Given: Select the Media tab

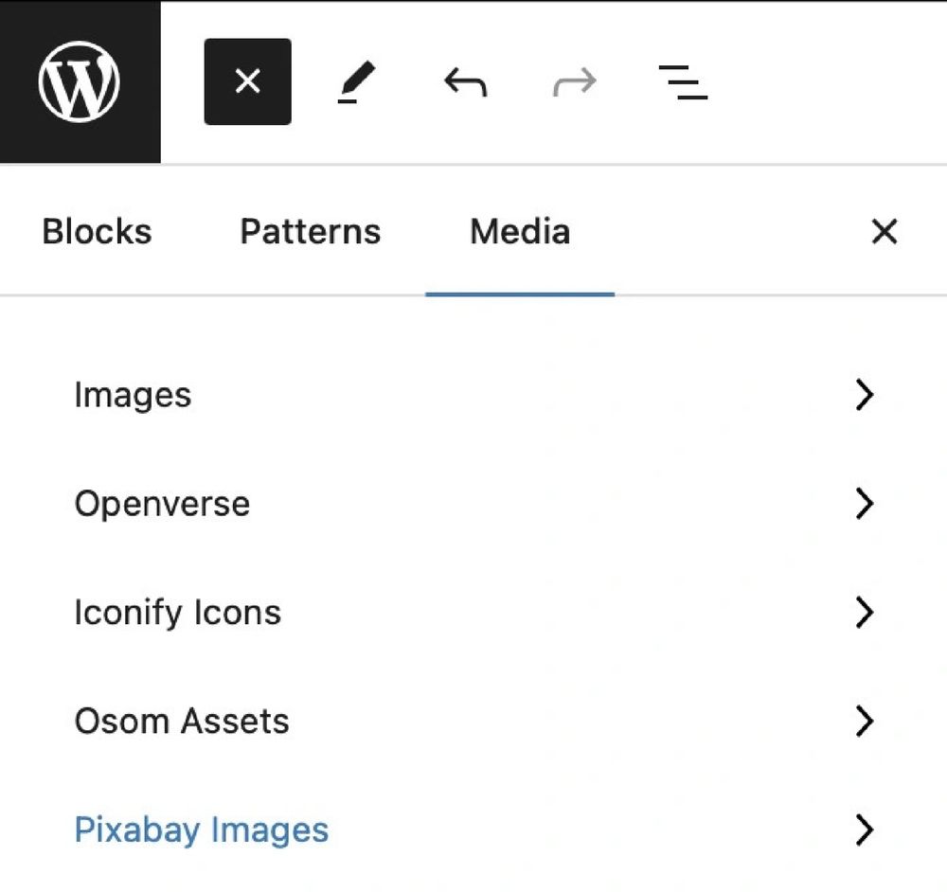Looking at the screenshot, I should (520, 232).
